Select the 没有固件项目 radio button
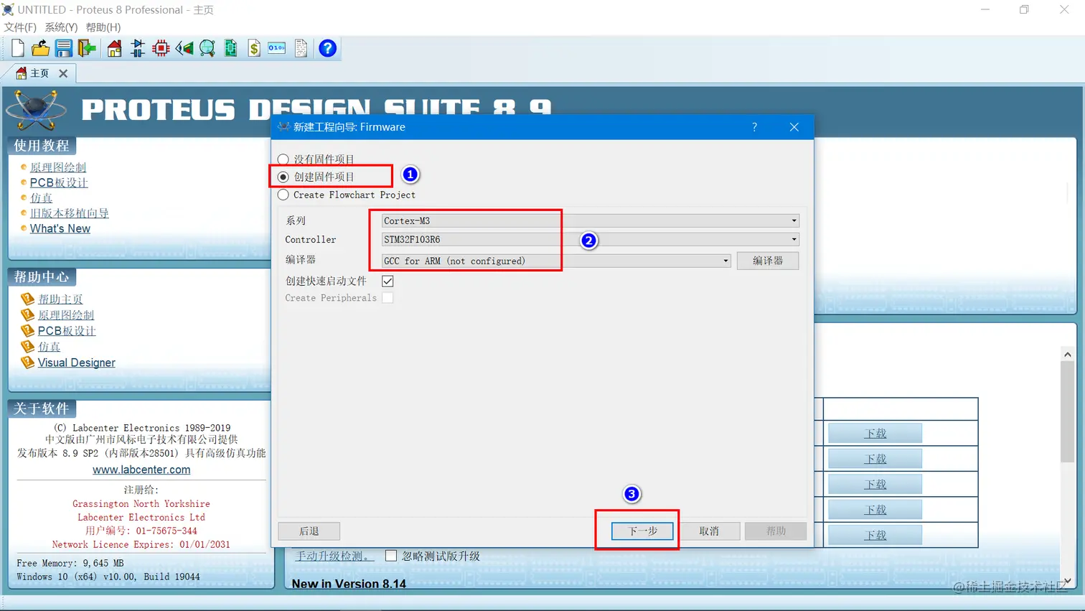 (x=283, y=159)
